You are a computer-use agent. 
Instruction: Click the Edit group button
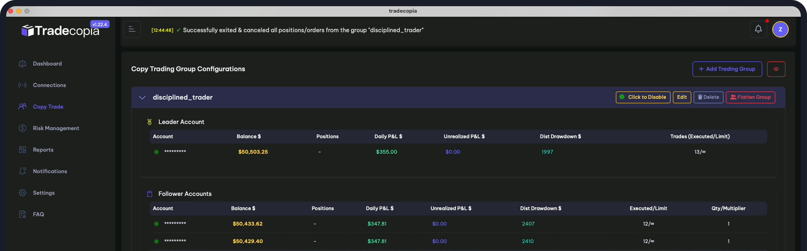point(682,97)
